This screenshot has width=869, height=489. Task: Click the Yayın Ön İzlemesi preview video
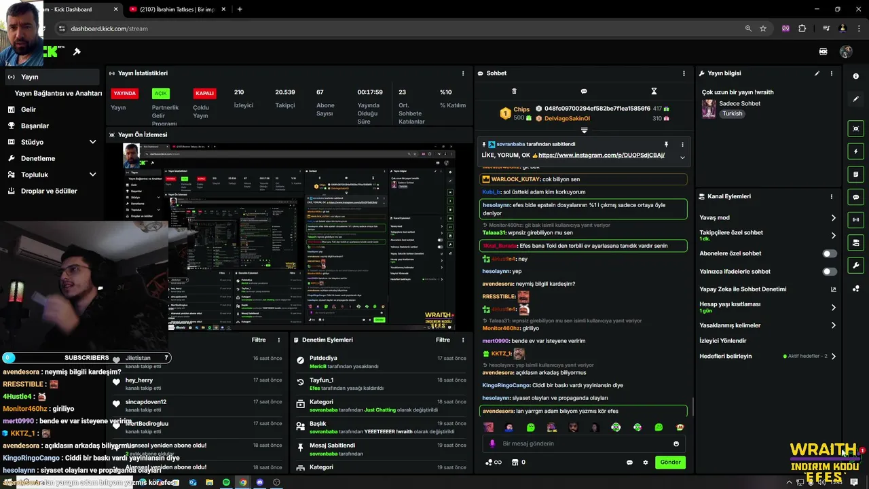(288, 236)
